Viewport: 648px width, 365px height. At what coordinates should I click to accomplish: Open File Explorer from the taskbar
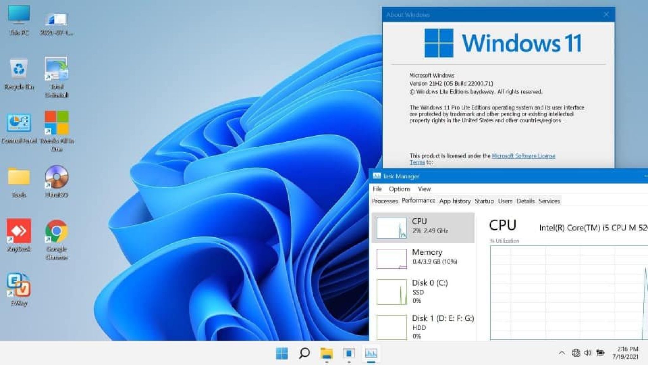[327, 353]
